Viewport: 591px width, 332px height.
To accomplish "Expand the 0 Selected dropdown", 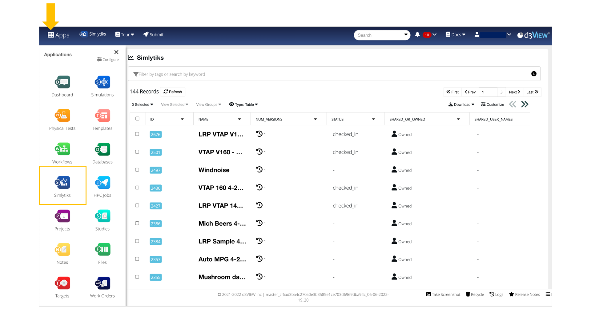I will 143,105.
